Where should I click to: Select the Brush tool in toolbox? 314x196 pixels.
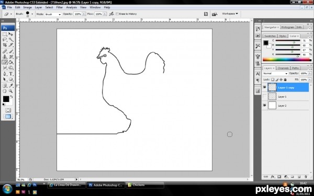[11, 51]
